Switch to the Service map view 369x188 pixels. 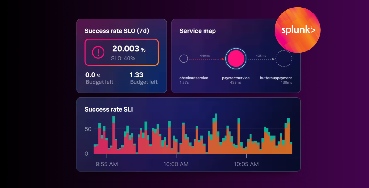click(x=198, y=31)
